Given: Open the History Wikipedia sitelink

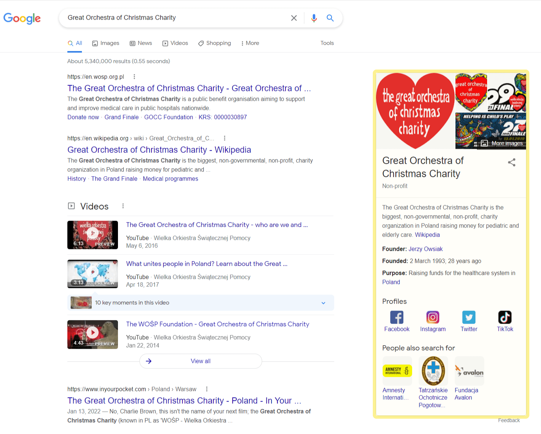Looking at the screenshot, I should click(76, 178).
